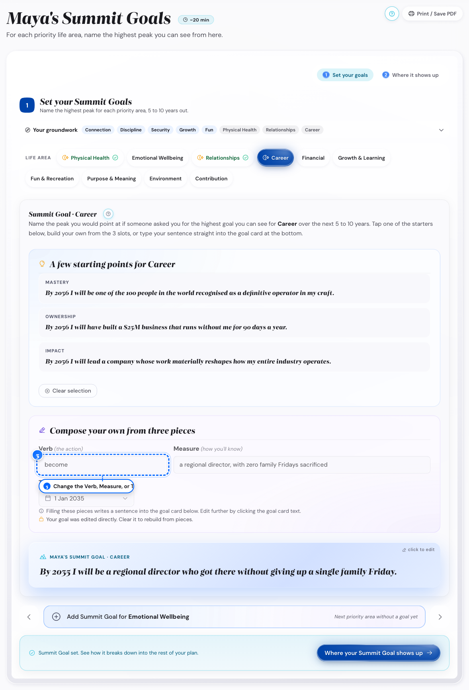Select the Ownership starter sentence
This screenshot has height=690, width=469.
(x=234, y=323)
